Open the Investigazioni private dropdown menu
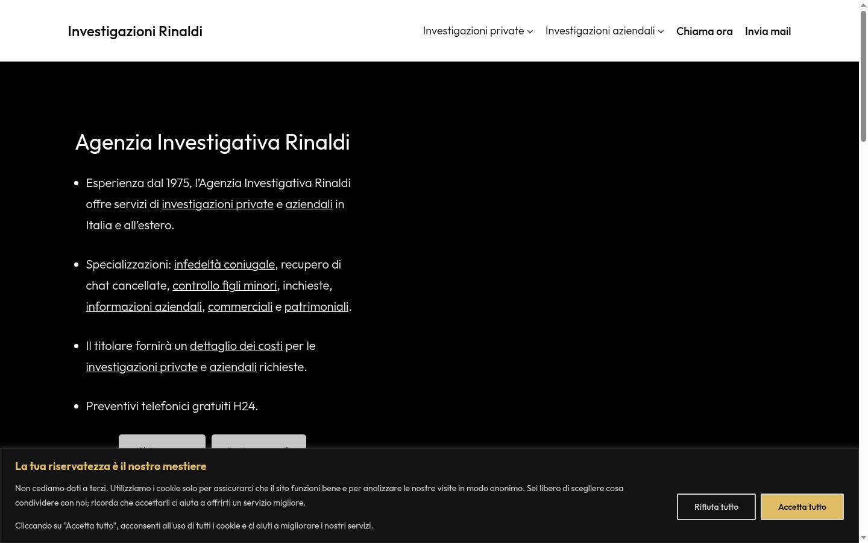 [477, 31]
